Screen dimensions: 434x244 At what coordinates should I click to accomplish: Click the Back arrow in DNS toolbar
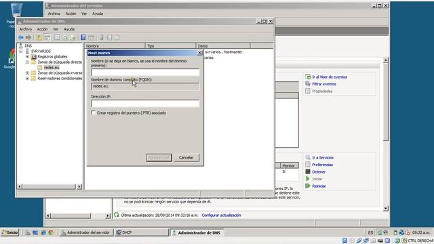pos(21,37)
